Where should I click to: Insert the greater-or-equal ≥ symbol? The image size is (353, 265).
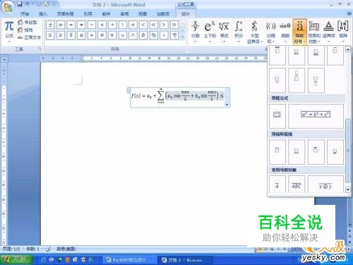tap(61, 35)
